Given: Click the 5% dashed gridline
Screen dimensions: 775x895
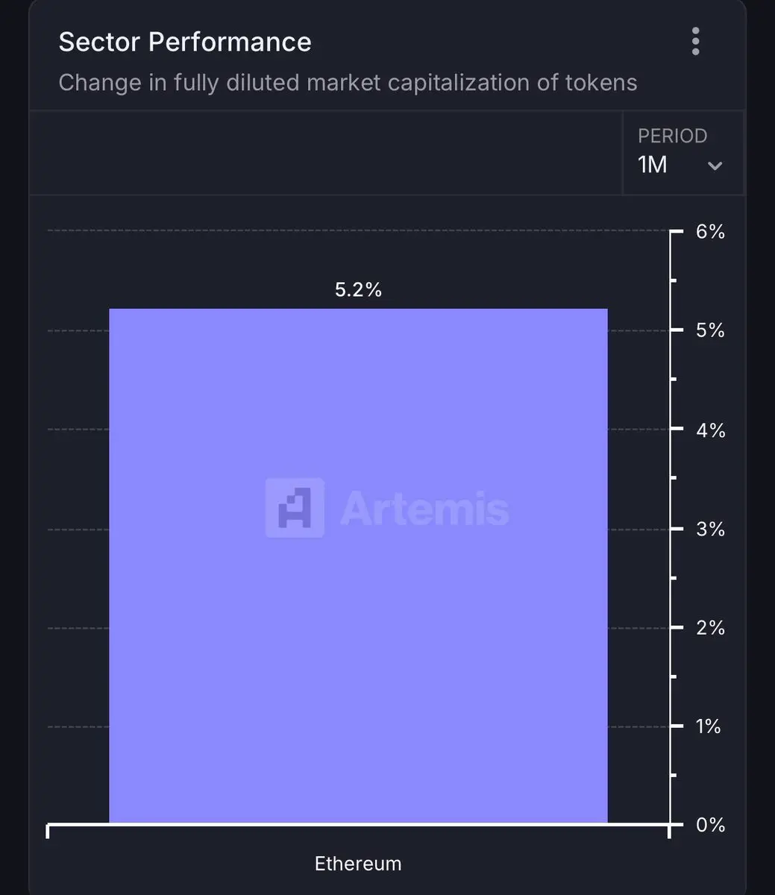Looking at the screenshot, I should click(78, 330).
